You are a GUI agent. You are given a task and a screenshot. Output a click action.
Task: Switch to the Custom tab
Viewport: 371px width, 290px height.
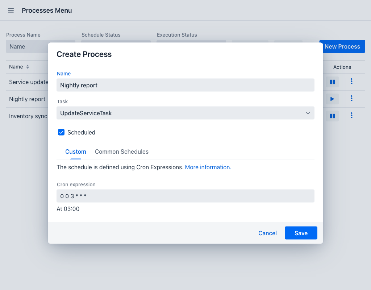[x=76, y=152]
